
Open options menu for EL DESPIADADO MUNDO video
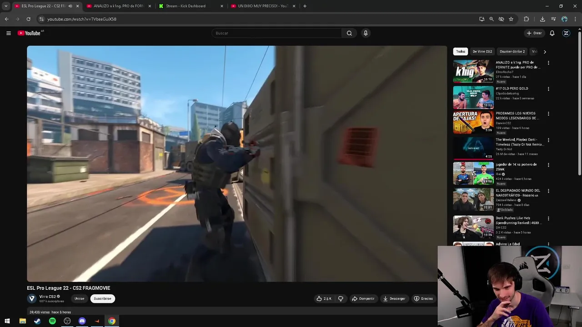548,191
